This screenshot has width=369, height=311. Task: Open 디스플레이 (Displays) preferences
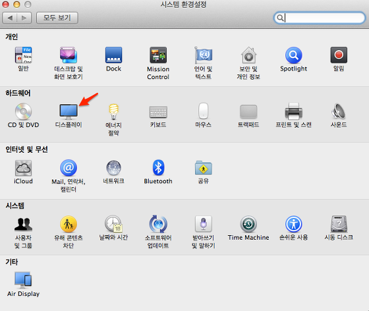pos(69,112)
